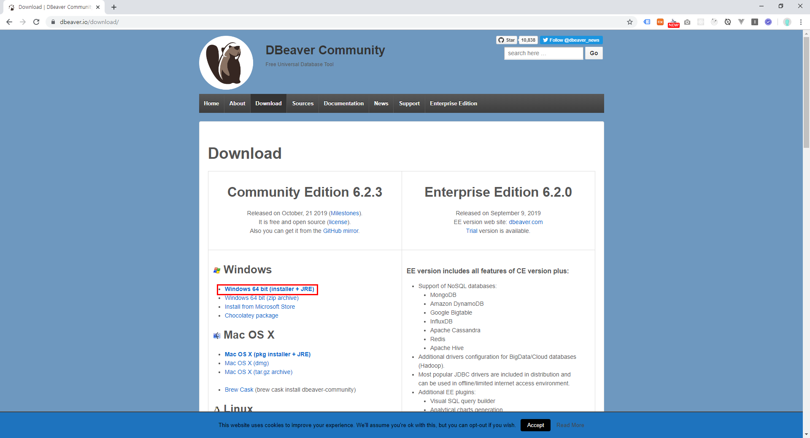
Task: Open the Vue devtools extension icon
Action: (x=741, y=22)
